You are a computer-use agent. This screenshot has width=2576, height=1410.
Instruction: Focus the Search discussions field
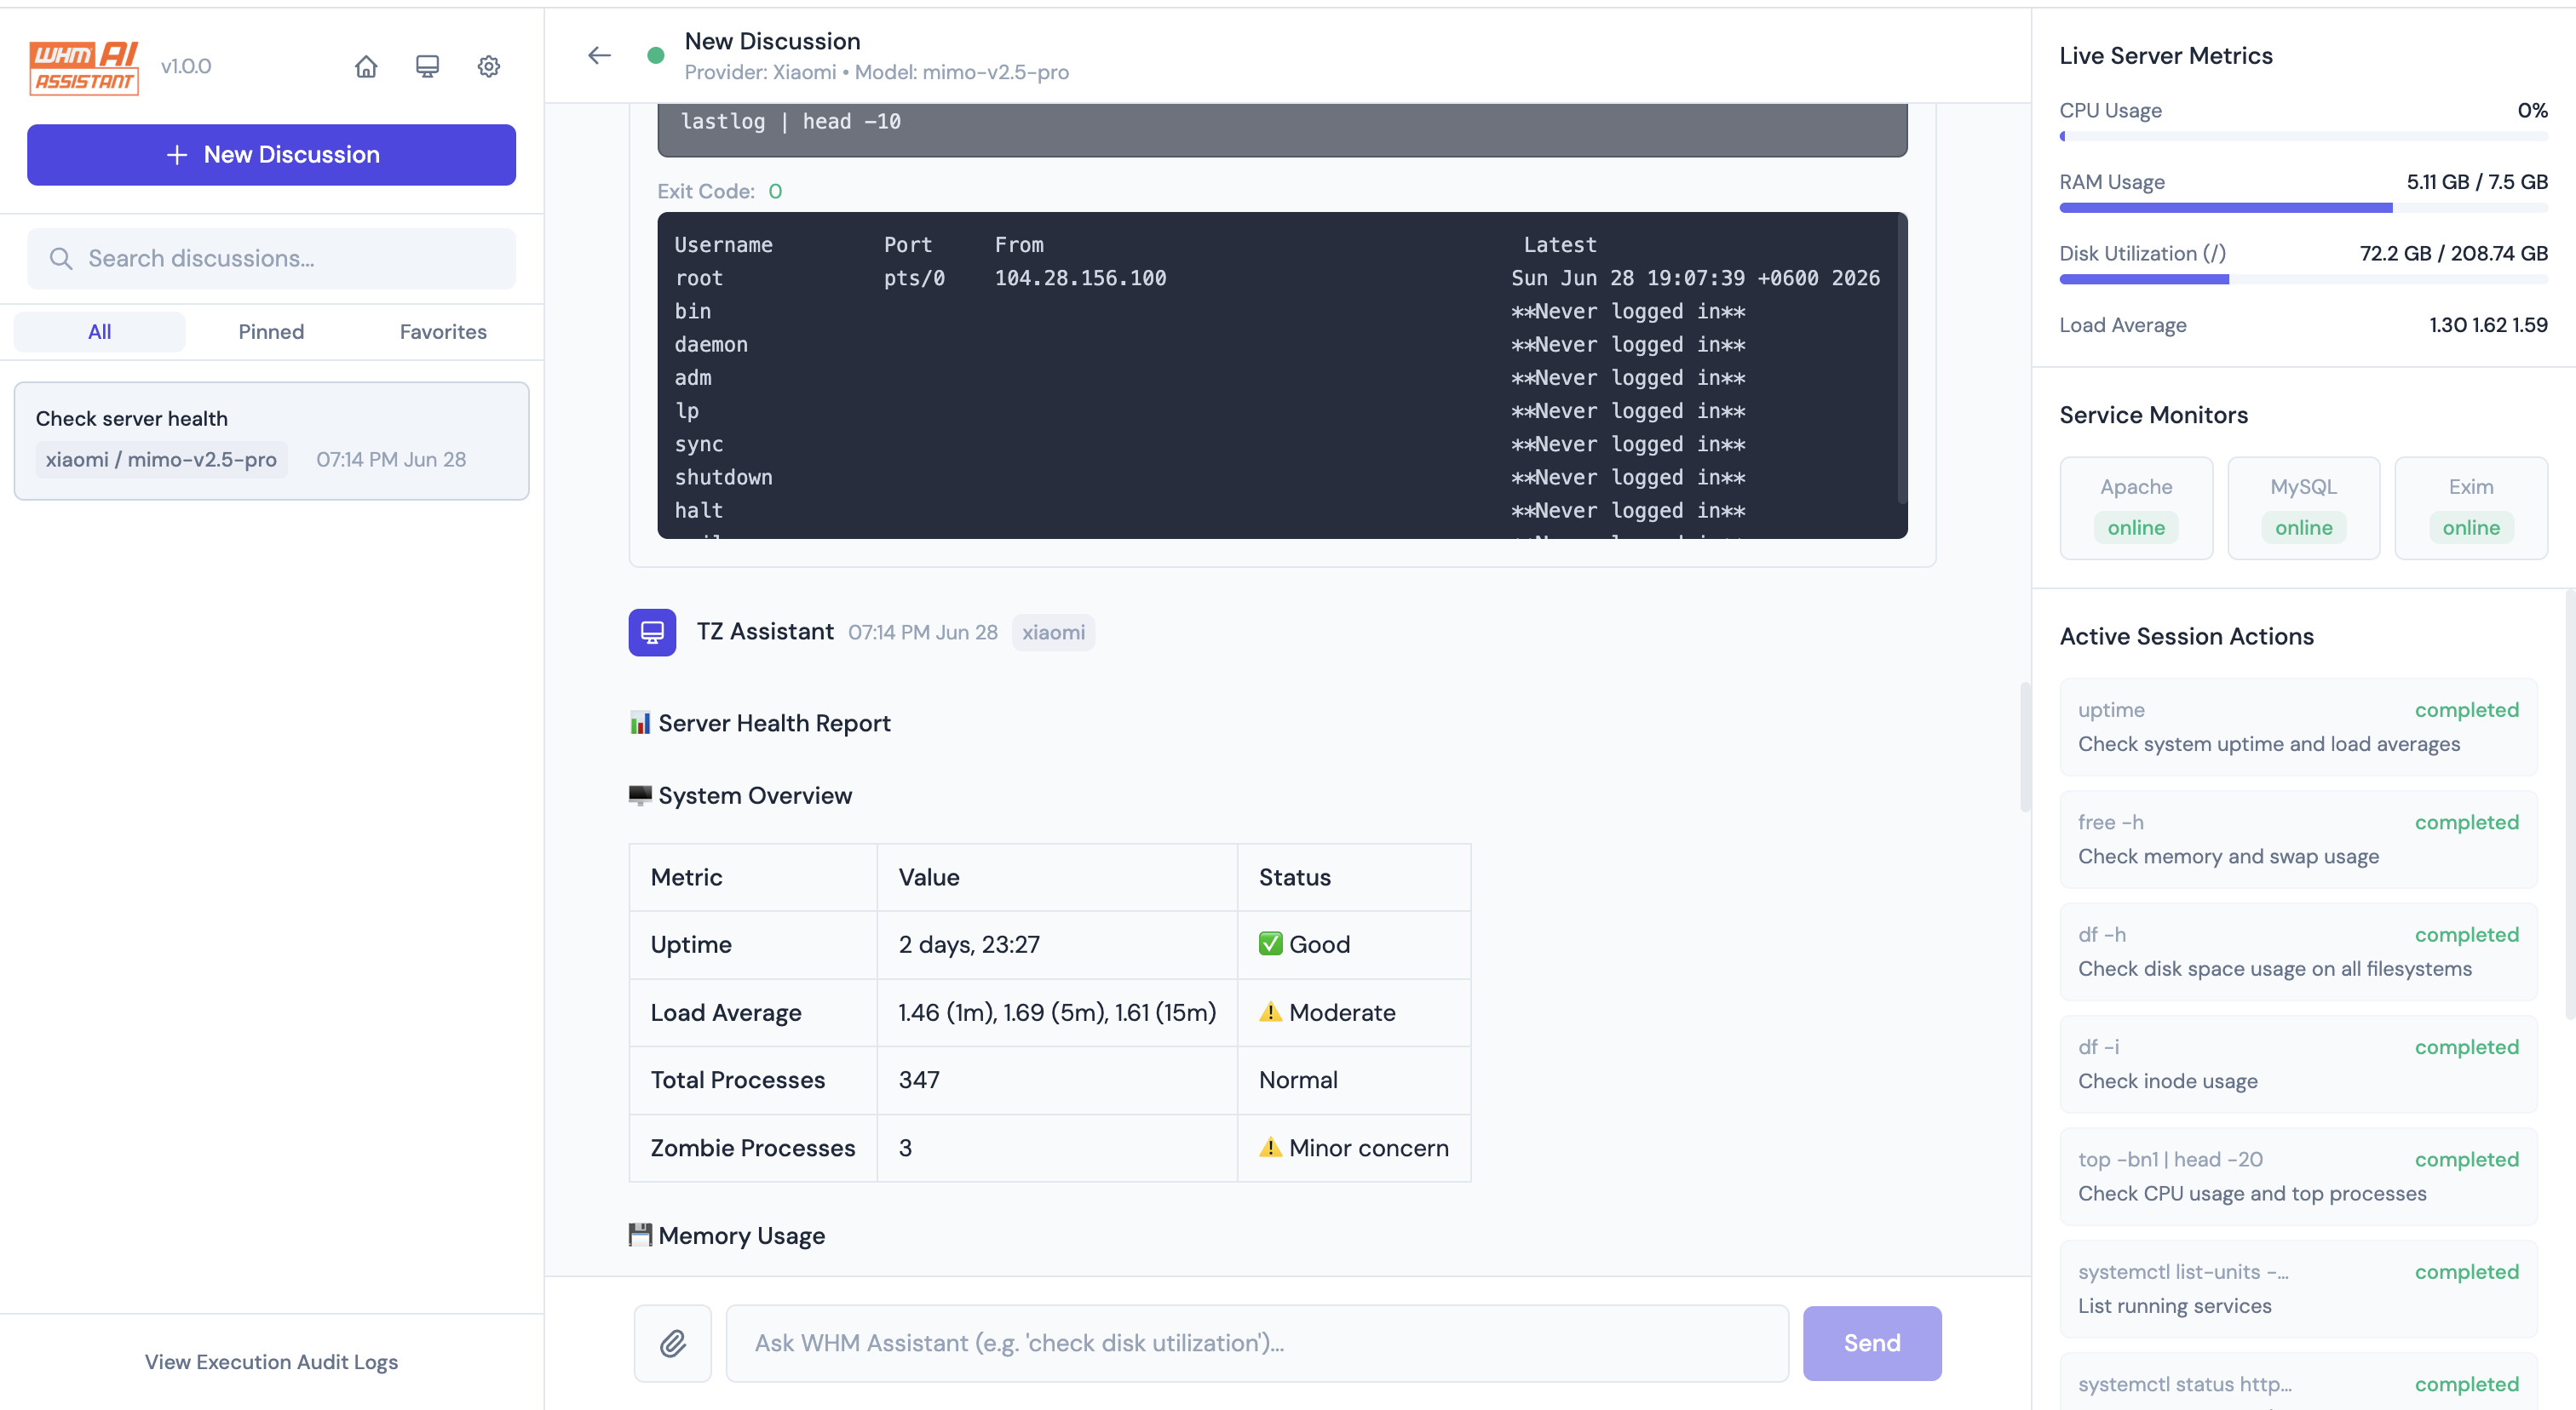point(271,259)
